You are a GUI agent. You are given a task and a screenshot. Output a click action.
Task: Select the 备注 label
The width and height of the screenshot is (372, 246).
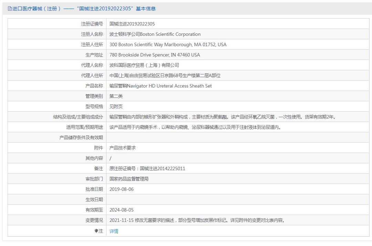[99, 169]
